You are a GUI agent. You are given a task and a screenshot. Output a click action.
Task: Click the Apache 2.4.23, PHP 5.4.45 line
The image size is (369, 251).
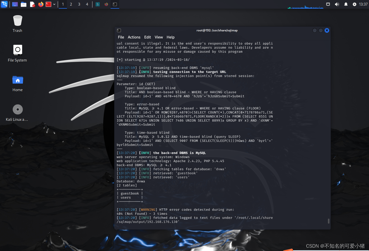[x=170, y=161]
